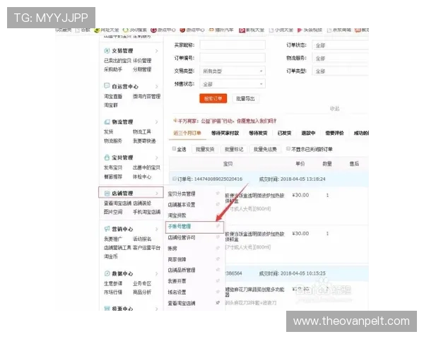
Task: Click the 数据中心 gauge icon
Action: tap(107, 273)
